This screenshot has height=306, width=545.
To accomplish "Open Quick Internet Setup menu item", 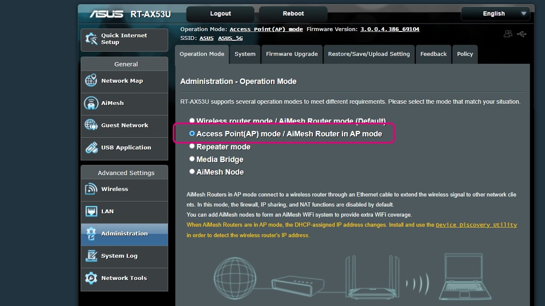I will pos(124,40).
